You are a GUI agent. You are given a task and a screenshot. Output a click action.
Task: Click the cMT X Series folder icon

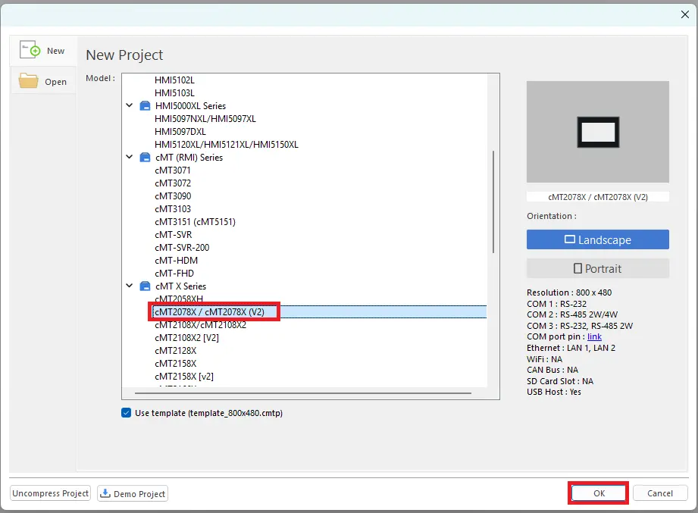(x=145, y=286)
